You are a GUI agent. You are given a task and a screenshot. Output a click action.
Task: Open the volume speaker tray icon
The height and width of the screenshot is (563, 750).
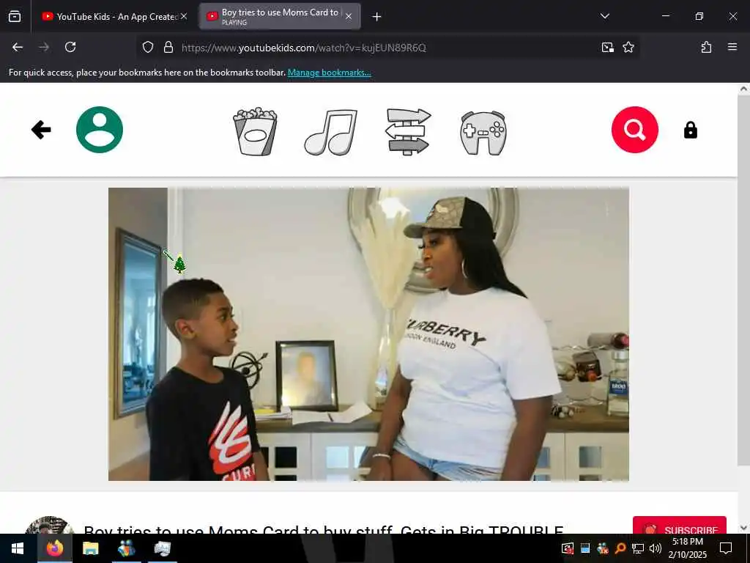(656, 548)
